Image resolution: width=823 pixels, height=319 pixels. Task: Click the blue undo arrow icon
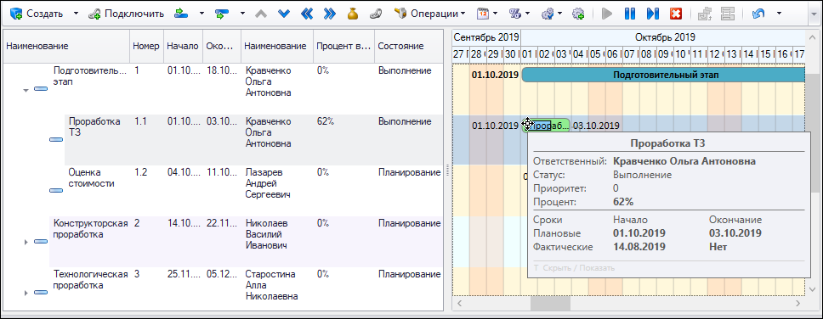point(758,14)
